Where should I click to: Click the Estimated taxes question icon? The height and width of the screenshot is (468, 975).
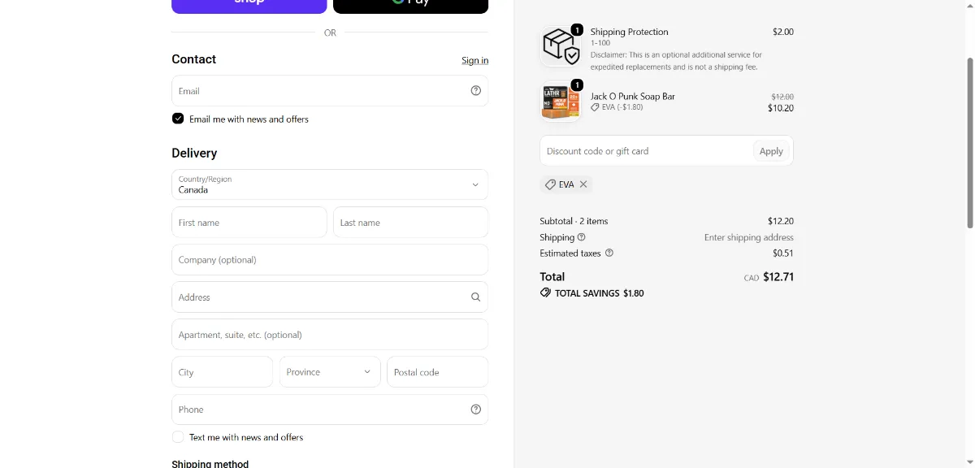click(609, 253)
